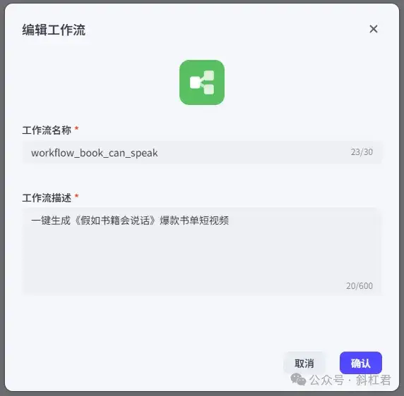
Task: Click the 斜杠君 name in the watermark
Action: 374,380
